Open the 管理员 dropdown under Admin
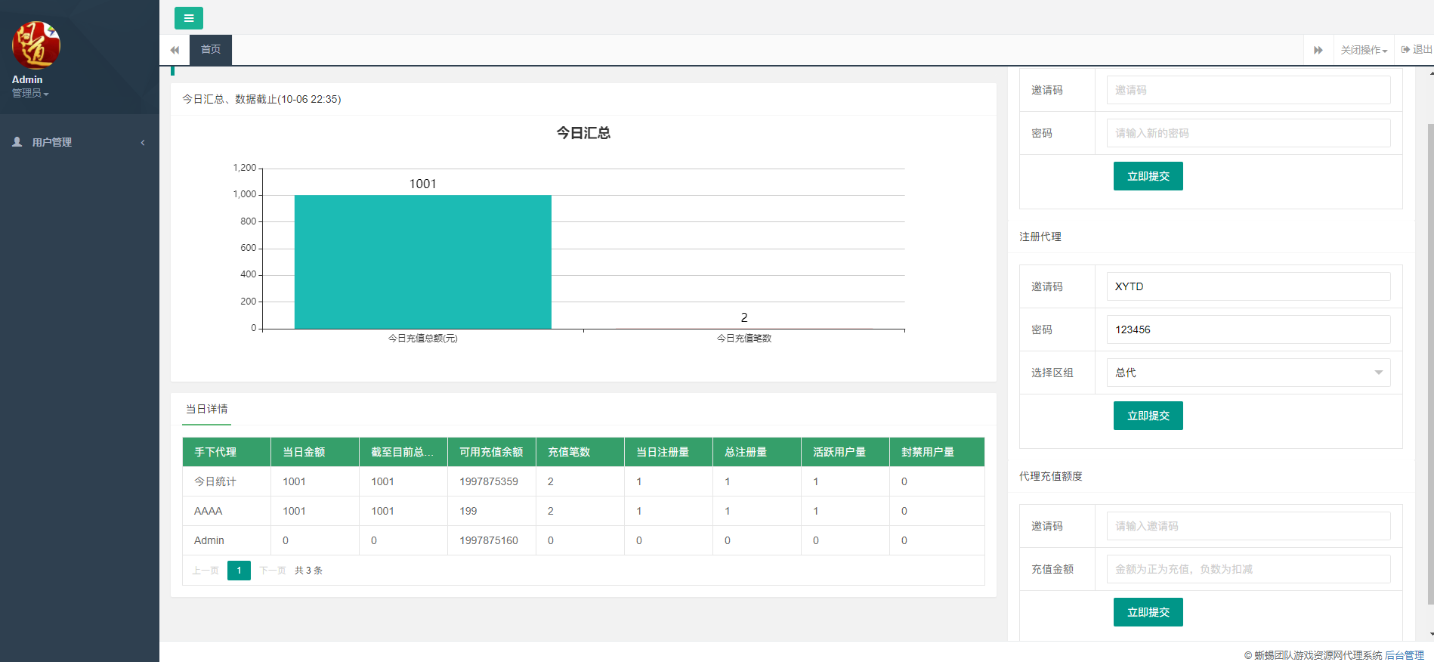 pos(30,94)
